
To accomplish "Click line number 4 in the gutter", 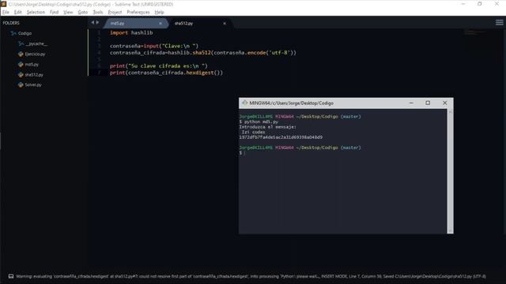I will tap(99, 53).
